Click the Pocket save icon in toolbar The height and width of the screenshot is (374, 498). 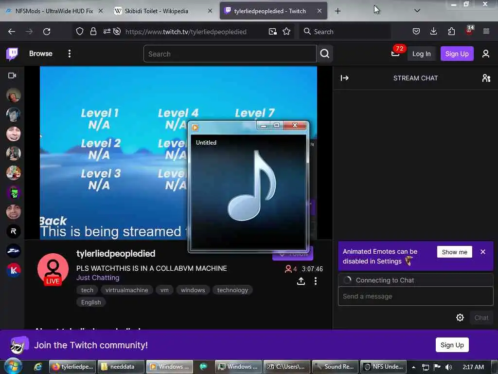coord(416,32)
